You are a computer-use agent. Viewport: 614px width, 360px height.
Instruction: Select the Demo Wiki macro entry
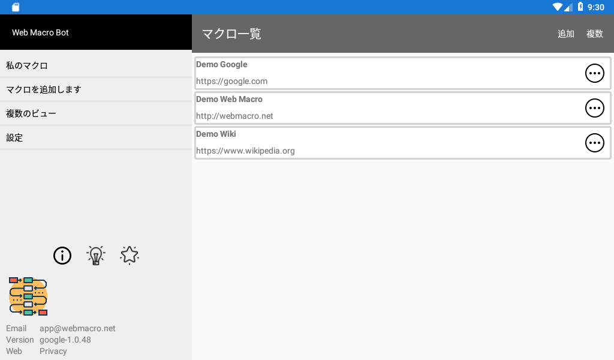pos(402,143)
